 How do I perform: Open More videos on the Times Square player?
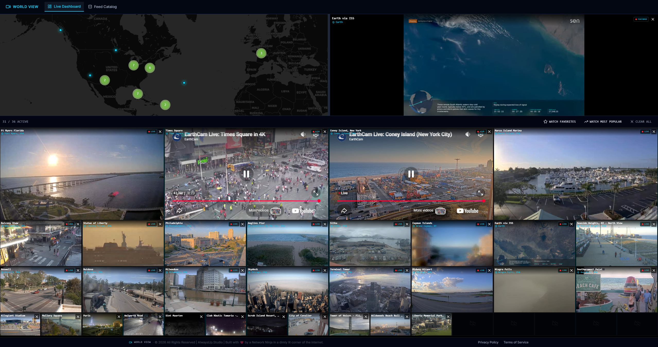(258, 210)
